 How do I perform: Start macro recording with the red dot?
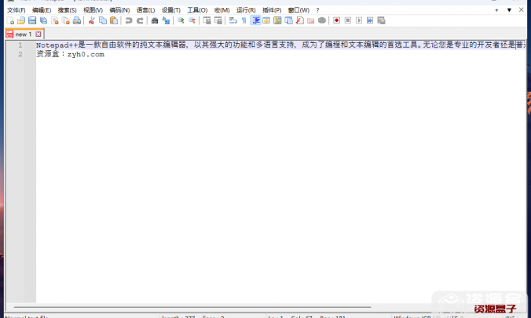(336, 20)
